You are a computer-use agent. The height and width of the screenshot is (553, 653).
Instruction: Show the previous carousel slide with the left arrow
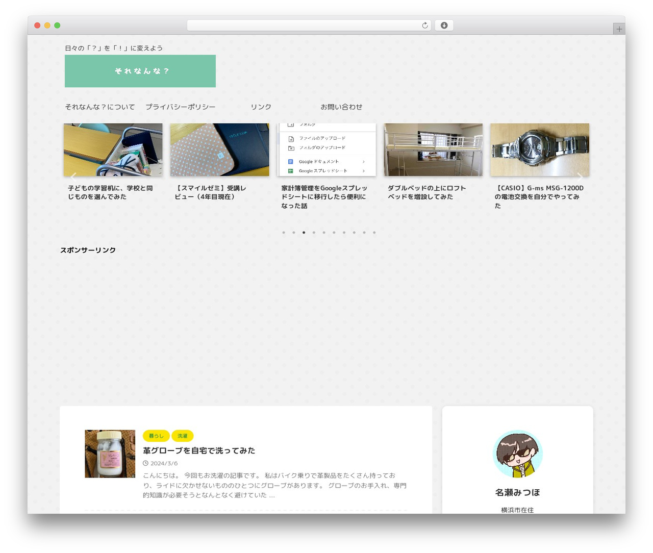pyautogui.click(x=73, y=177)
